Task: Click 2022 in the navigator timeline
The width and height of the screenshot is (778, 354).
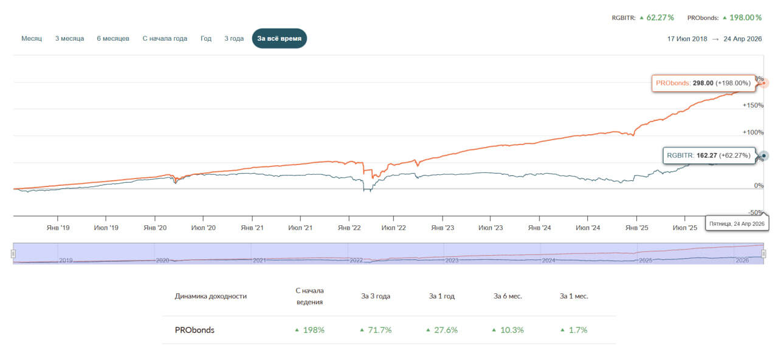Action: (356, 260)
